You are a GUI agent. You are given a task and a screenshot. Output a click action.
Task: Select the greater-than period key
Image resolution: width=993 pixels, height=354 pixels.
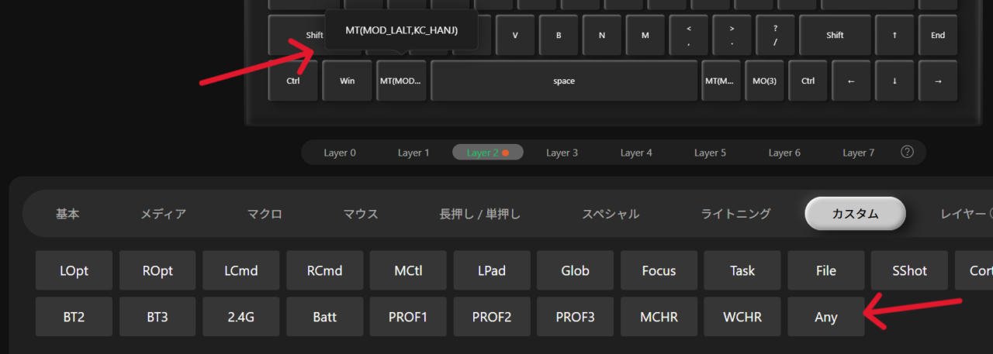pos(732,35)
